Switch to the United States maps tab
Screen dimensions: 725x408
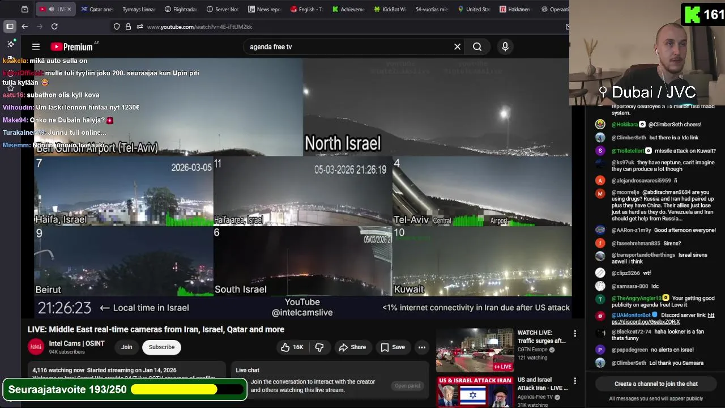pyautogui.click(x=474, y=9)
